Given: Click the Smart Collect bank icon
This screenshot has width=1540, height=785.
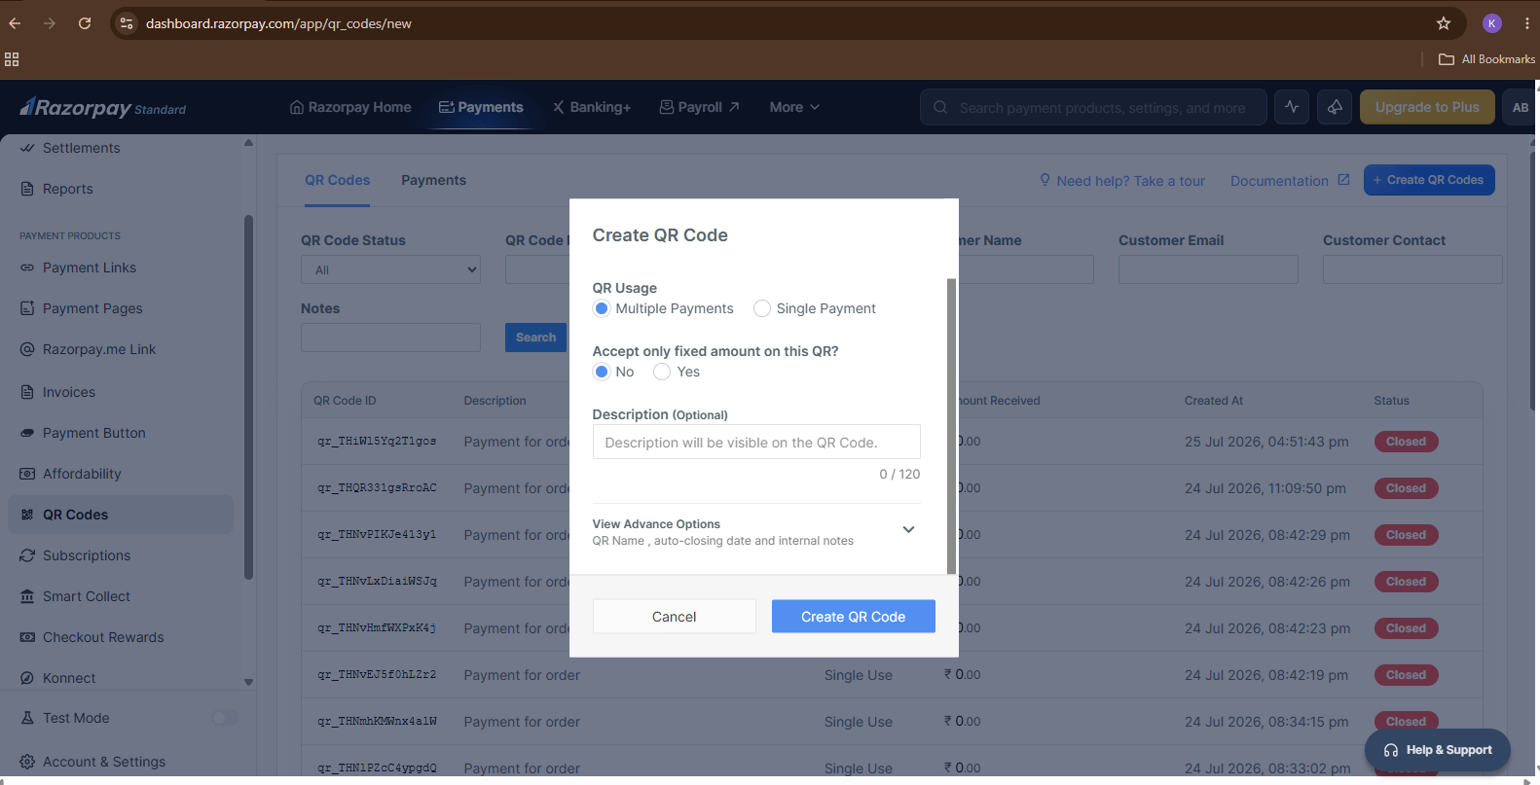Looking at the screenshot, I should click(27, 596).
